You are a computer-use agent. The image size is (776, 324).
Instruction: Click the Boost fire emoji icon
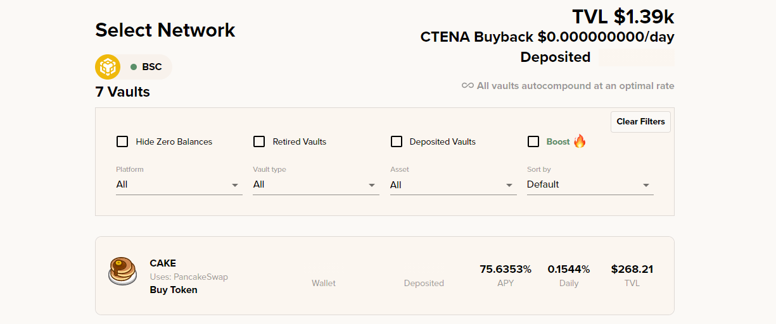pyautogui.click(x=580, y=141)
